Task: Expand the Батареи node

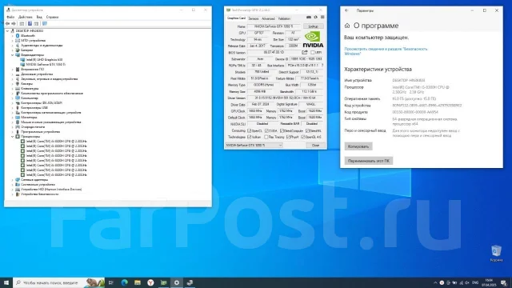Action: [13, 50]
